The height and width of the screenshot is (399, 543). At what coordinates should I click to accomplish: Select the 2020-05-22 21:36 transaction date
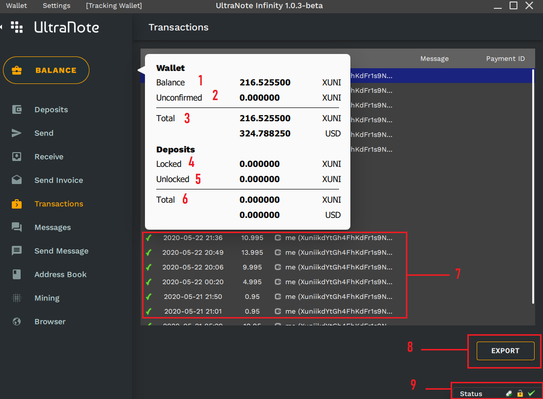193,238
